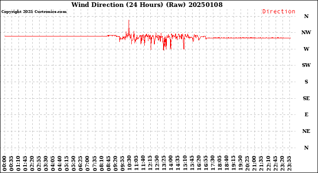
Task: Click the '23:55' time axis label
Action: 289,163
